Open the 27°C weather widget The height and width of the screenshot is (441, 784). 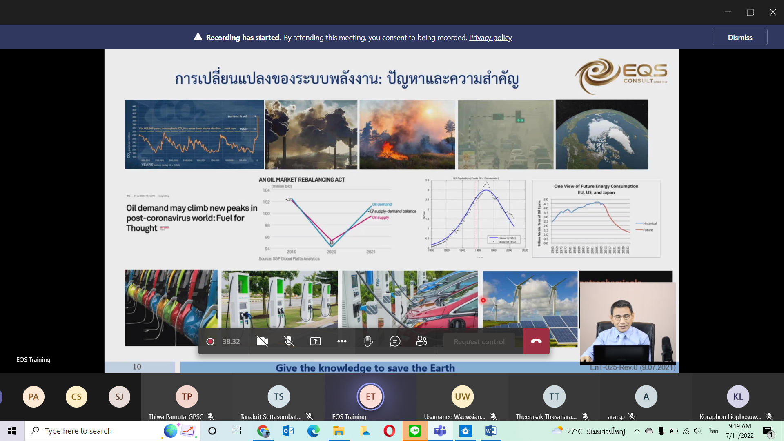(x=588, y=431)
